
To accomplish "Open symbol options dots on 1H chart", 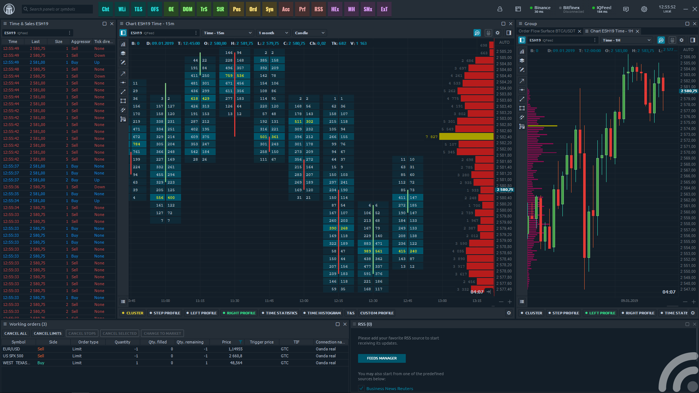I will pyautogui.click(x=595, y=40).
